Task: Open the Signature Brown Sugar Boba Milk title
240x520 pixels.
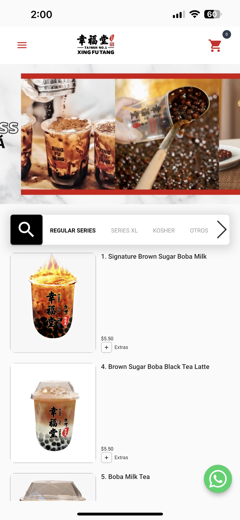Action: point(154,256)
